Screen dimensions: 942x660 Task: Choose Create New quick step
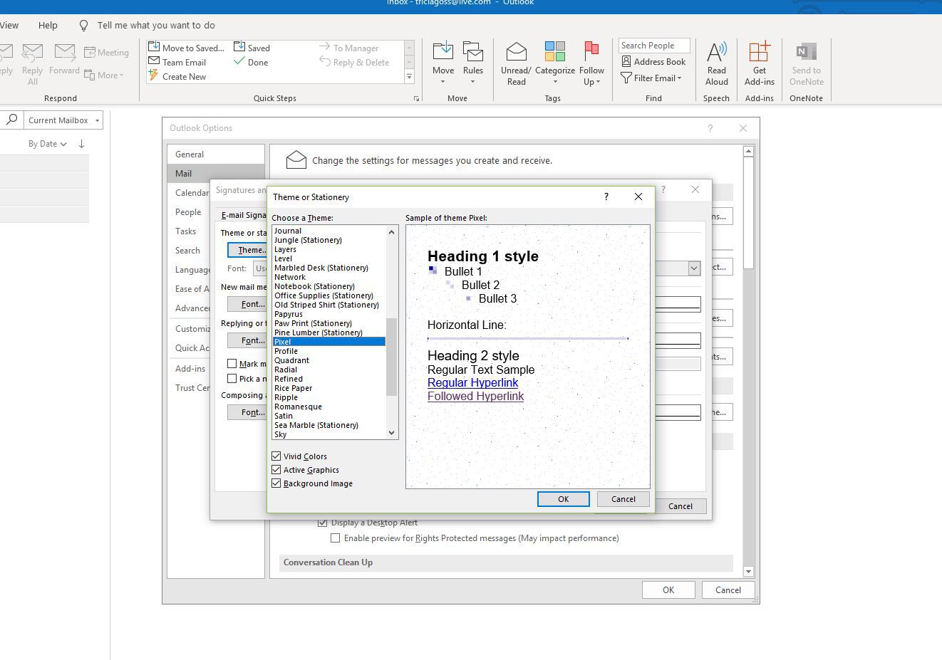[x=177, y=76]
